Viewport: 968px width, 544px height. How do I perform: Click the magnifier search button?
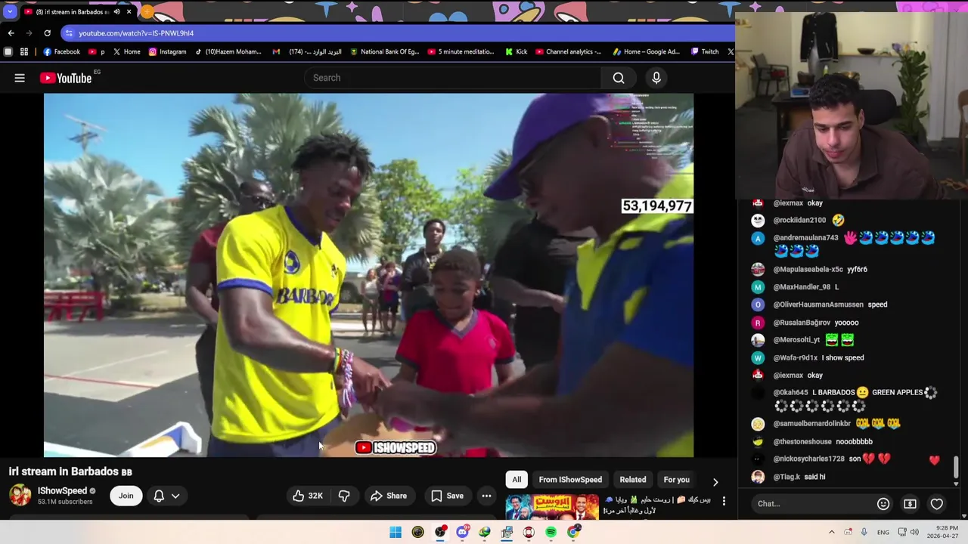click(x=619, y=78)
